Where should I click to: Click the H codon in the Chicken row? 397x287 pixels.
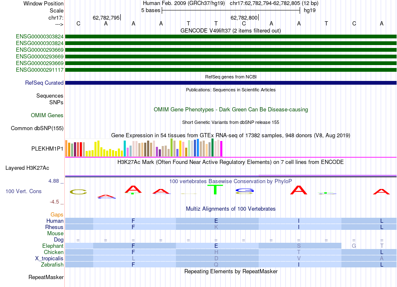(x=216, y=252)
